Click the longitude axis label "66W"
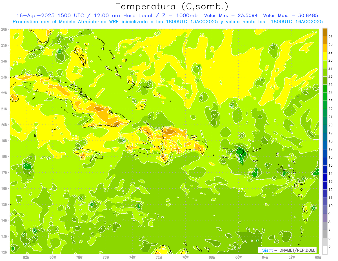This screenshot has width=338, height=261. [238, 257]
